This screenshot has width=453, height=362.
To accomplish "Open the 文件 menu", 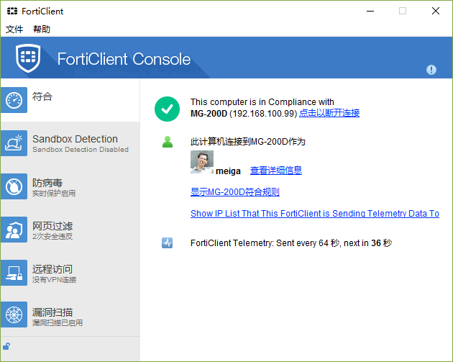I will click(14, 29).
